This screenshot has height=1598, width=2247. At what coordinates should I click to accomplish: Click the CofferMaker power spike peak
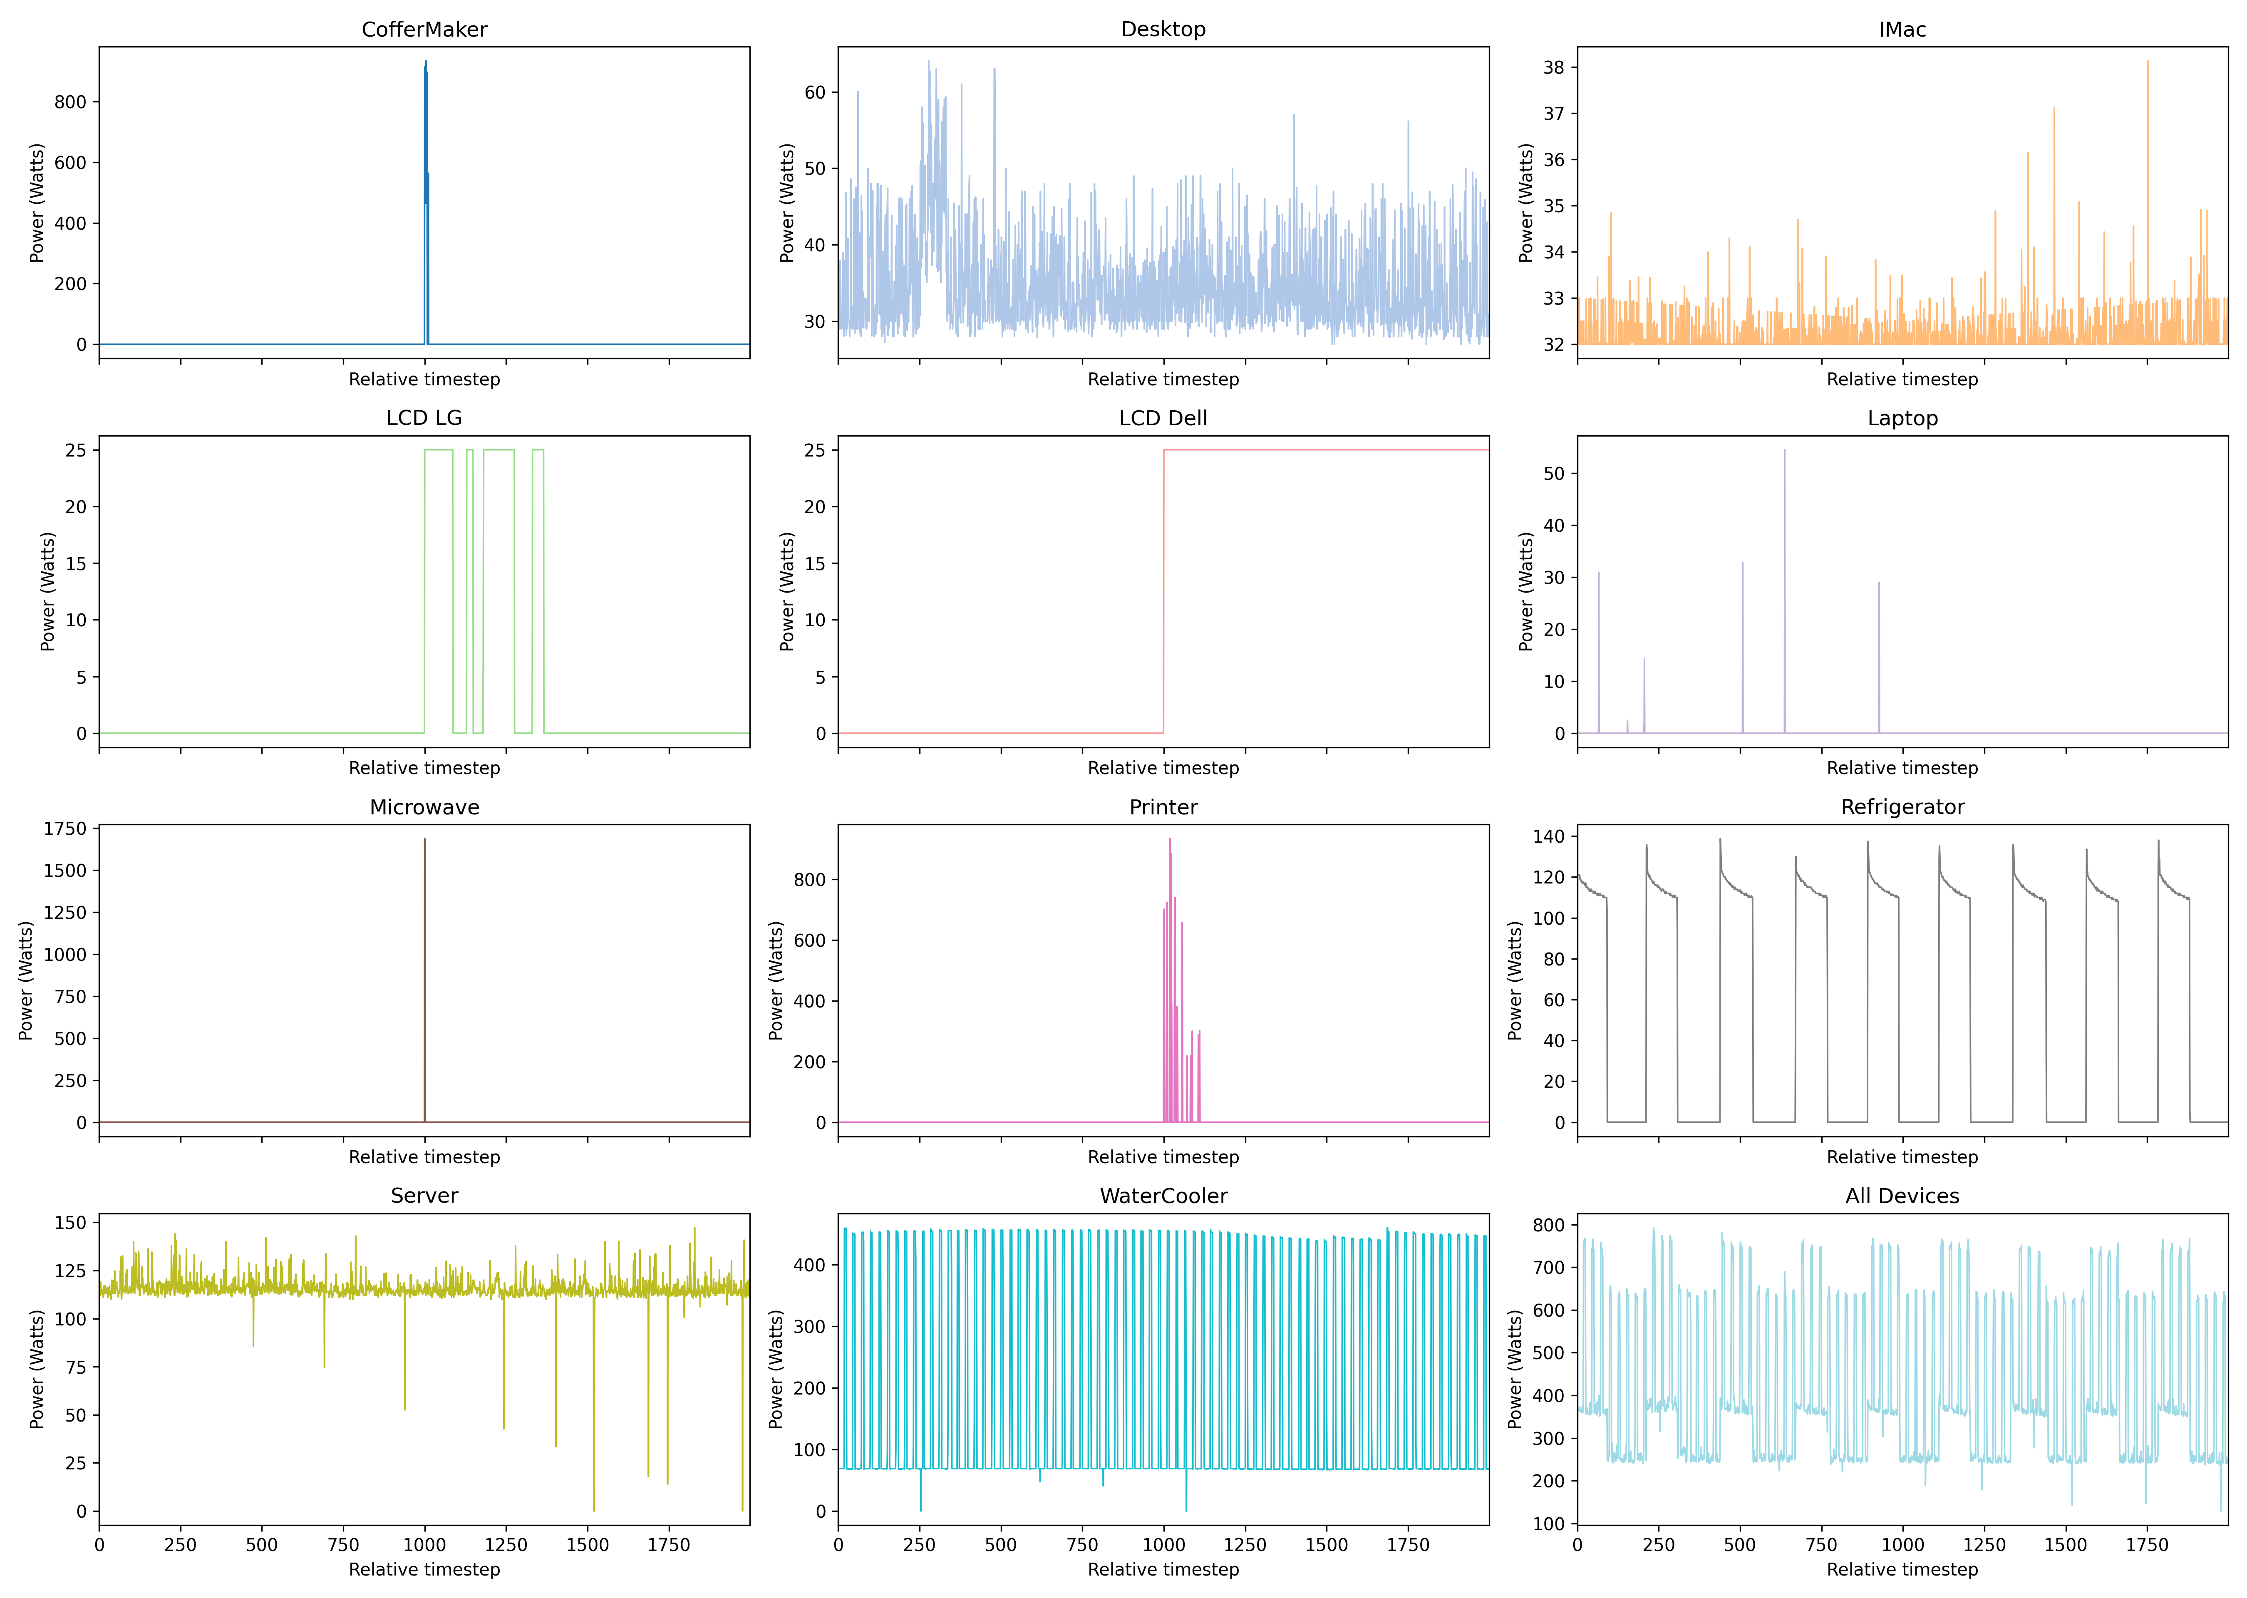[x=426, y=63]
